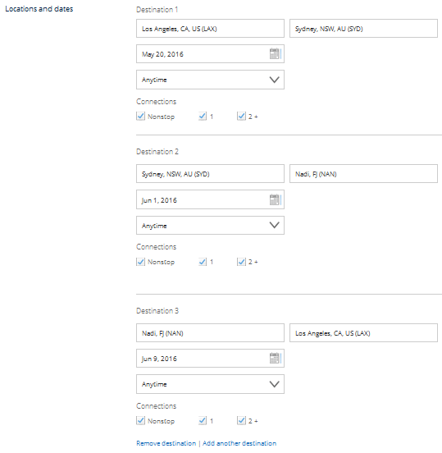The height and width of the screenshot is (453, 442).
Task: Click Add another destination link
Action: 239,443
